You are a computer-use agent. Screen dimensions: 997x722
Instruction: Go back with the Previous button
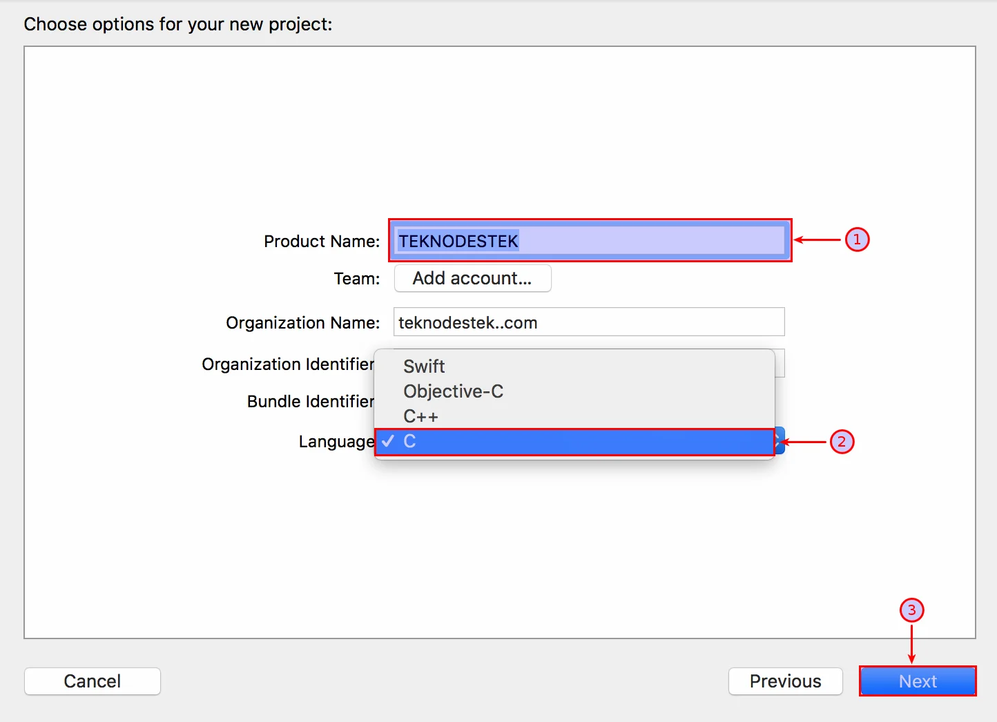pyautogui.click(x=785, y=681)
